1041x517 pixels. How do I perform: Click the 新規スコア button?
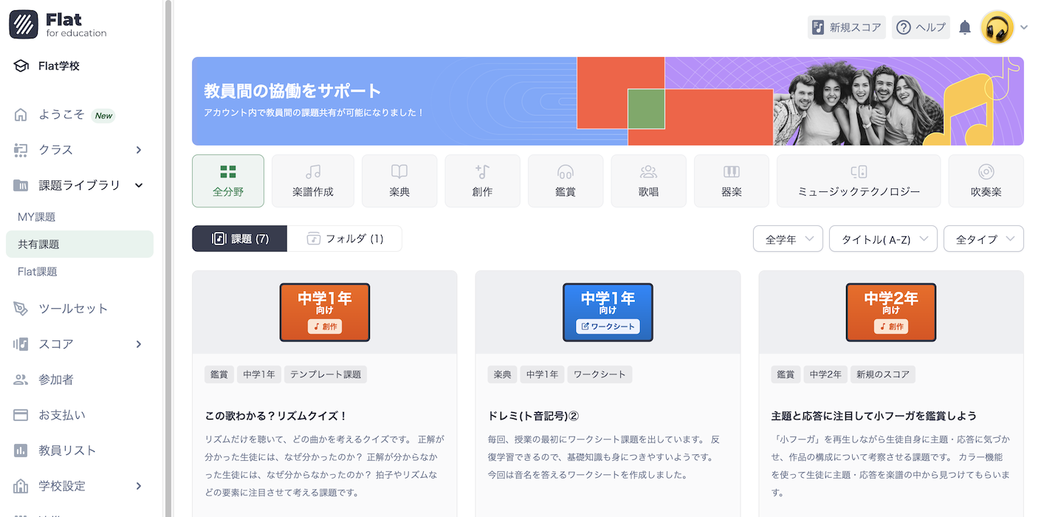846,27
